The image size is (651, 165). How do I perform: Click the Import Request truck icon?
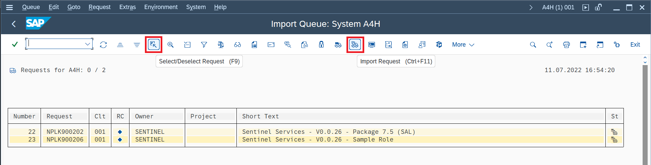355,45
